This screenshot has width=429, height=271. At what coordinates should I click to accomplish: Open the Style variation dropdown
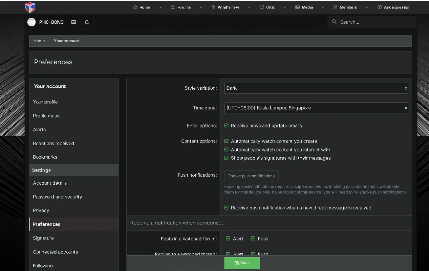(316, 88)
